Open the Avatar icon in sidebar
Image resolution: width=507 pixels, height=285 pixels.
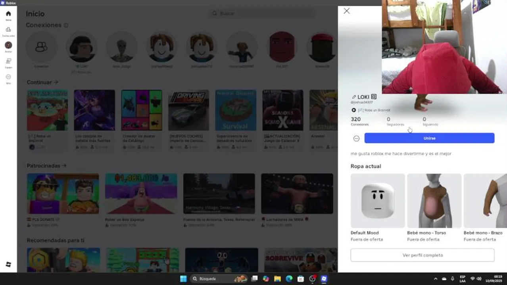click(8, 45)
